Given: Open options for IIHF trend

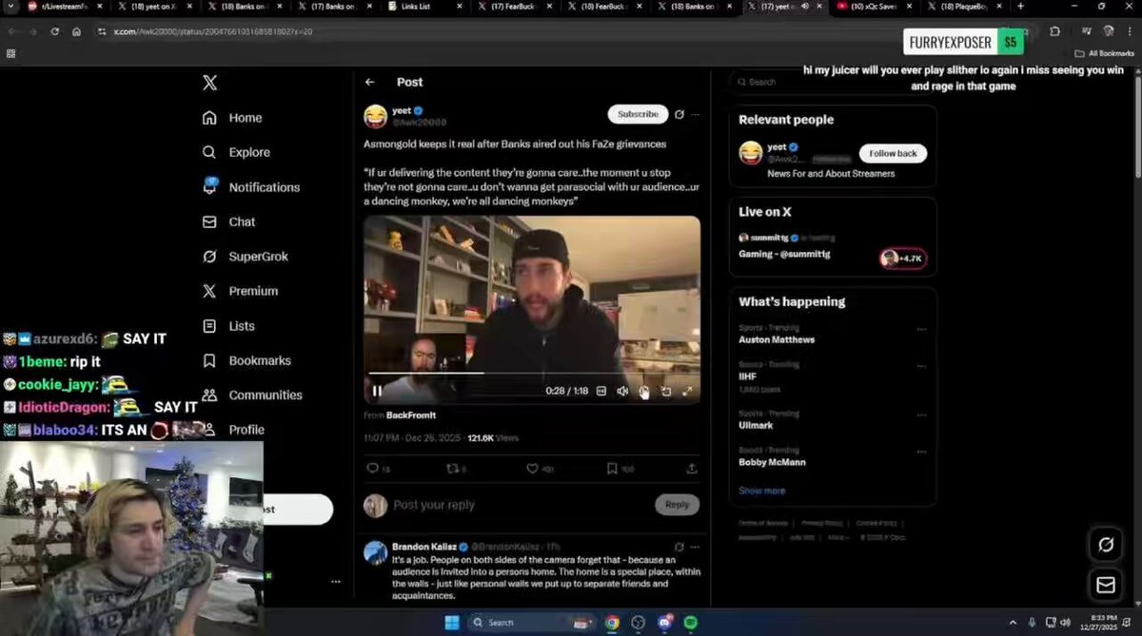Looking at the screenshot, I should click(x=921, y=367).
